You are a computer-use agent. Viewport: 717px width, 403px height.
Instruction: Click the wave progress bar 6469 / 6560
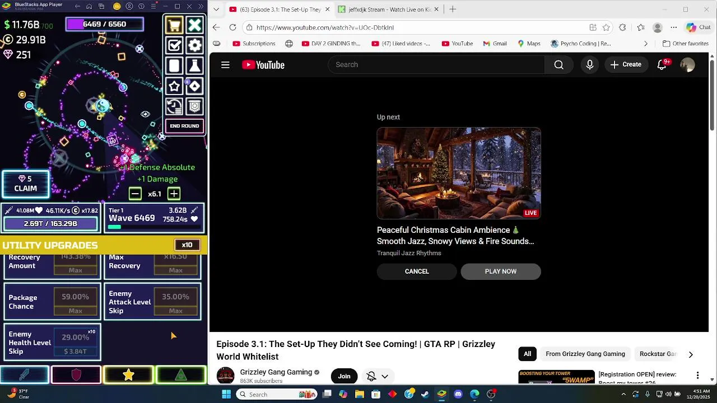pyautogui.click(x=105, y=24)
